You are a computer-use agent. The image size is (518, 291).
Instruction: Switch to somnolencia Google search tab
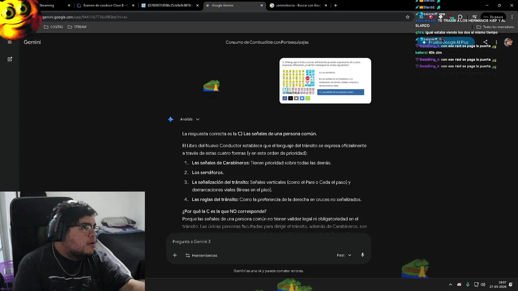click(298, 6)
